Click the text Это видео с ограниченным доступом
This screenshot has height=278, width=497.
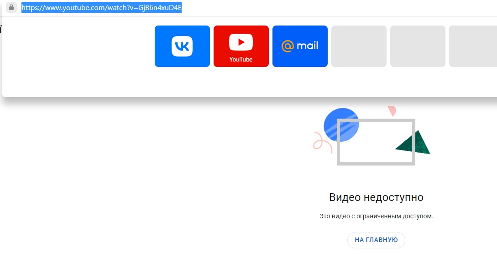click(x=376, y=216)
